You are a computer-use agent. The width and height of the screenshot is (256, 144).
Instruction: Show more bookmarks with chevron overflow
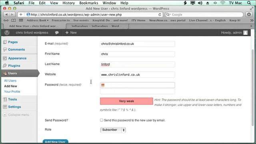(252, 20)
